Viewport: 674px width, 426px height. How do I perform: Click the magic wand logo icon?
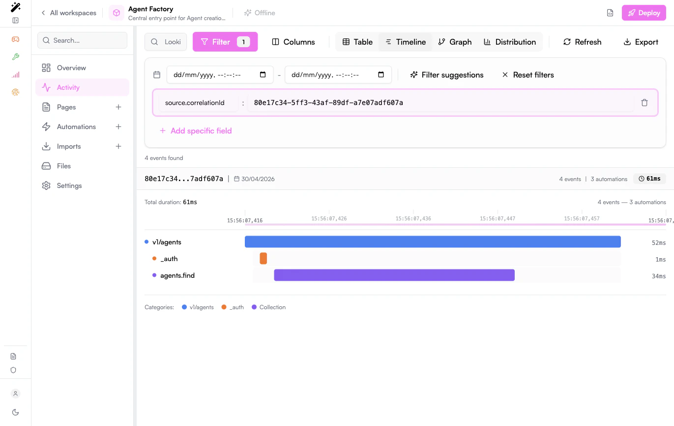click(15, 7)
